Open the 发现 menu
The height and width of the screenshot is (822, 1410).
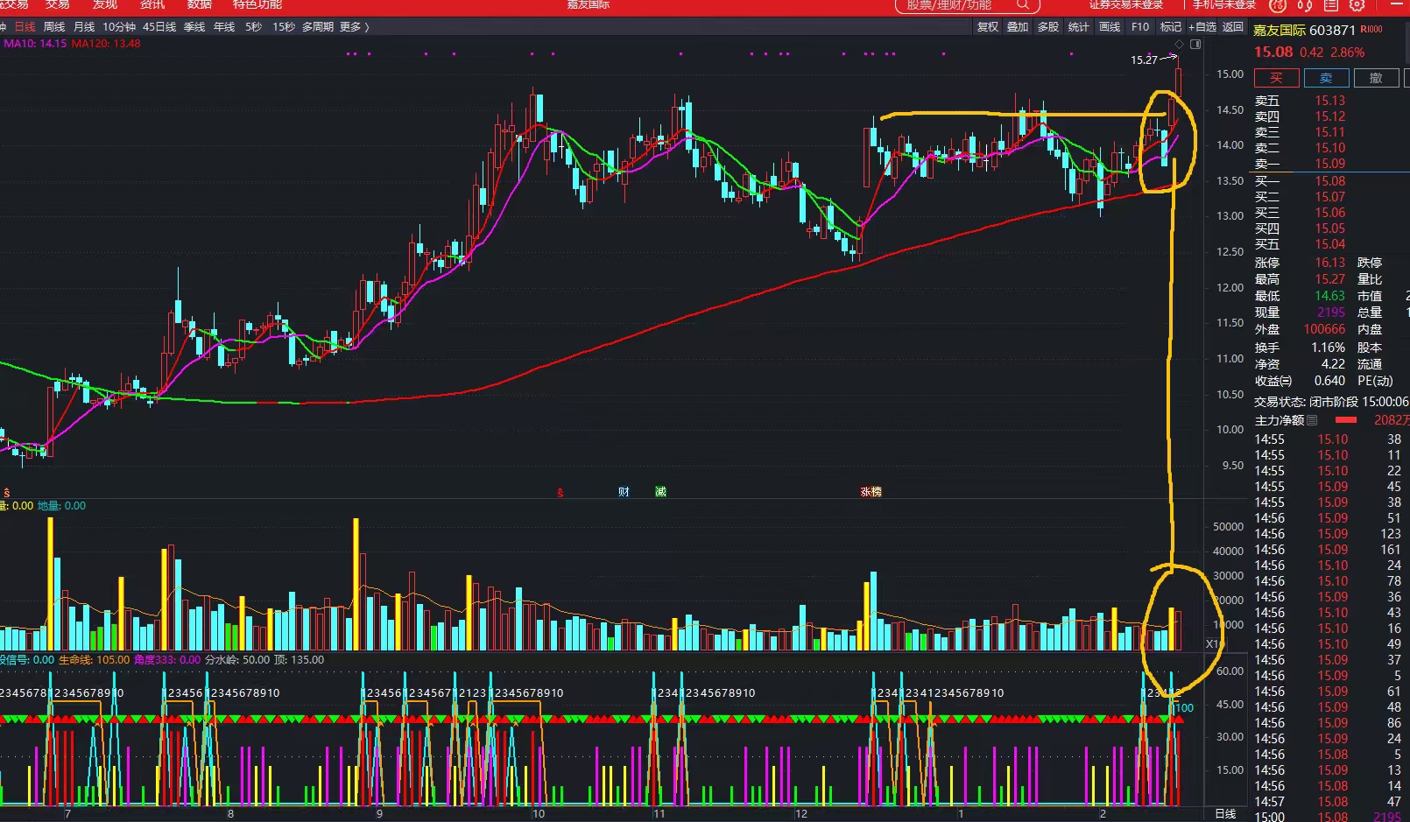click(x=105, y=5)
